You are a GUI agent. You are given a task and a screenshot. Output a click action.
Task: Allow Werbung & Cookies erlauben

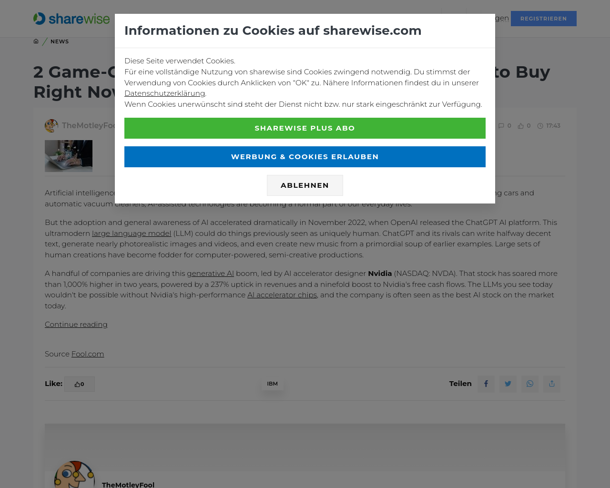click(305, 157)
